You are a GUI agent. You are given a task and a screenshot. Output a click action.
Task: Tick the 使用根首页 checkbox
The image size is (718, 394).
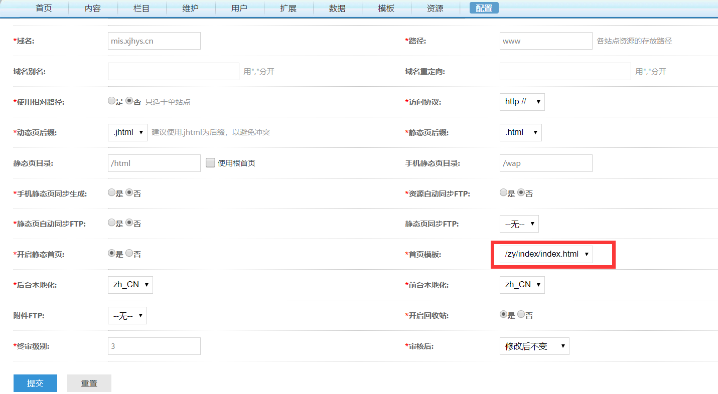click(210, 162)
